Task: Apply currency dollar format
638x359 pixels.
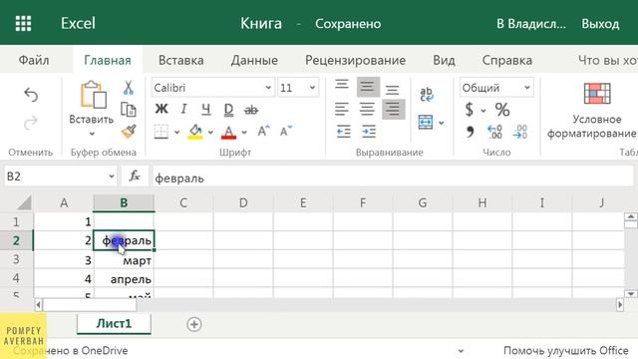Action: coord(470,109)
